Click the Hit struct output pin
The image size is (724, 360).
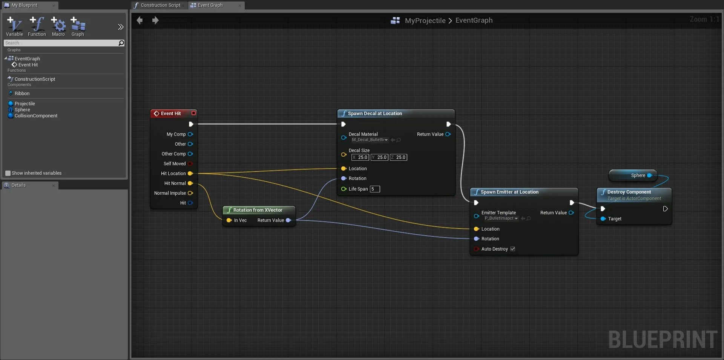190,203
